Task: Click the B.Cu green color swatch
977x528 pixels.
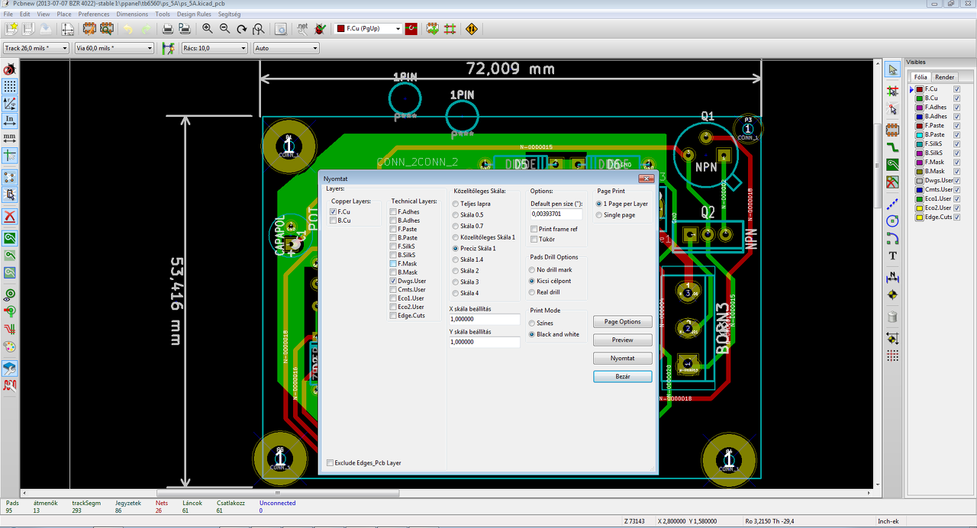Action: [x=920, y=98]
